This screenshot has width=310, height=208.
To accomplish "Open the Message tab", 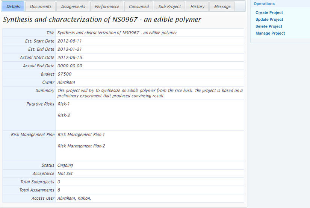I will [222, 6].
